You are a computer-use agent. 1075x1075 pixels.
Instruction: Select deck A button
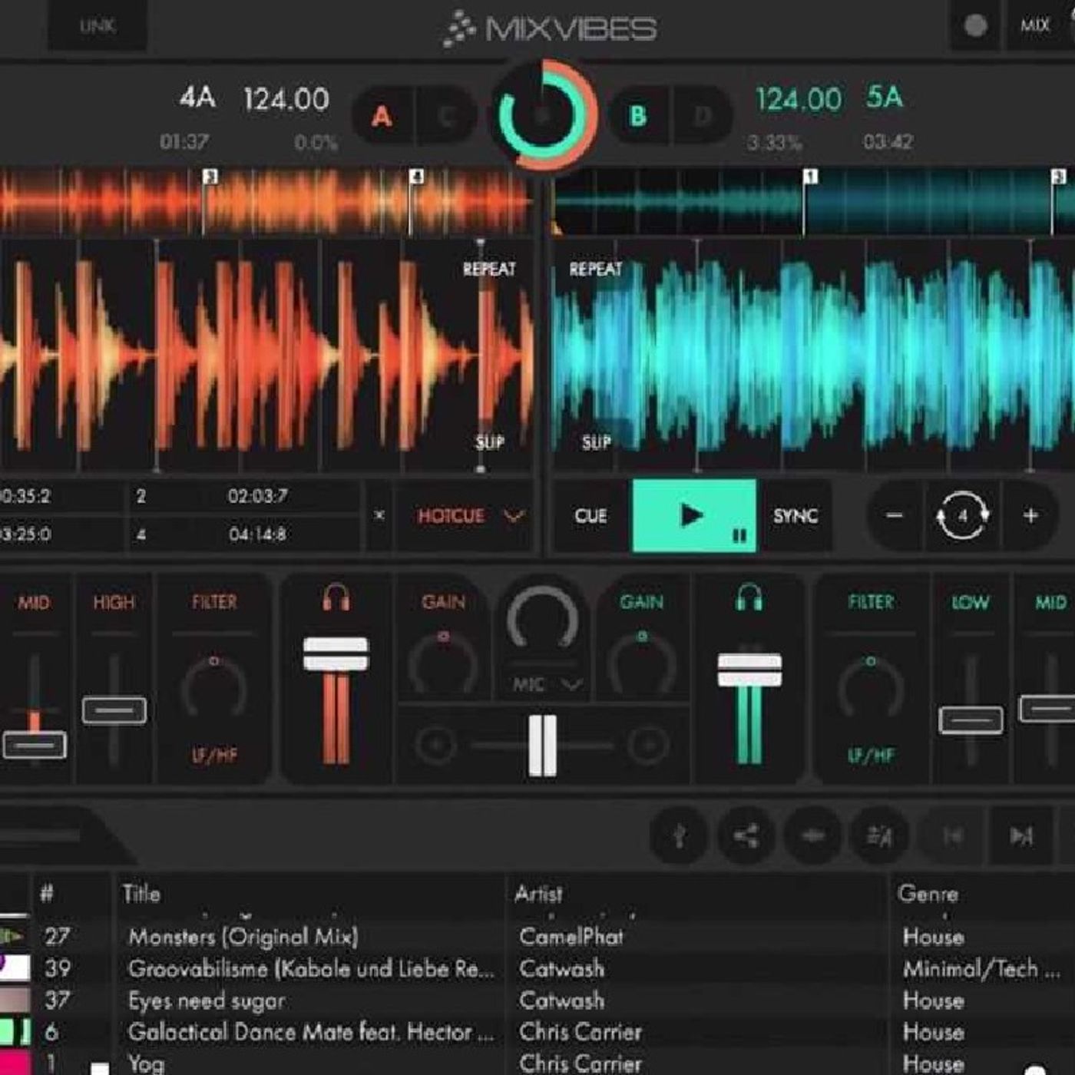[x=382, y=117]
